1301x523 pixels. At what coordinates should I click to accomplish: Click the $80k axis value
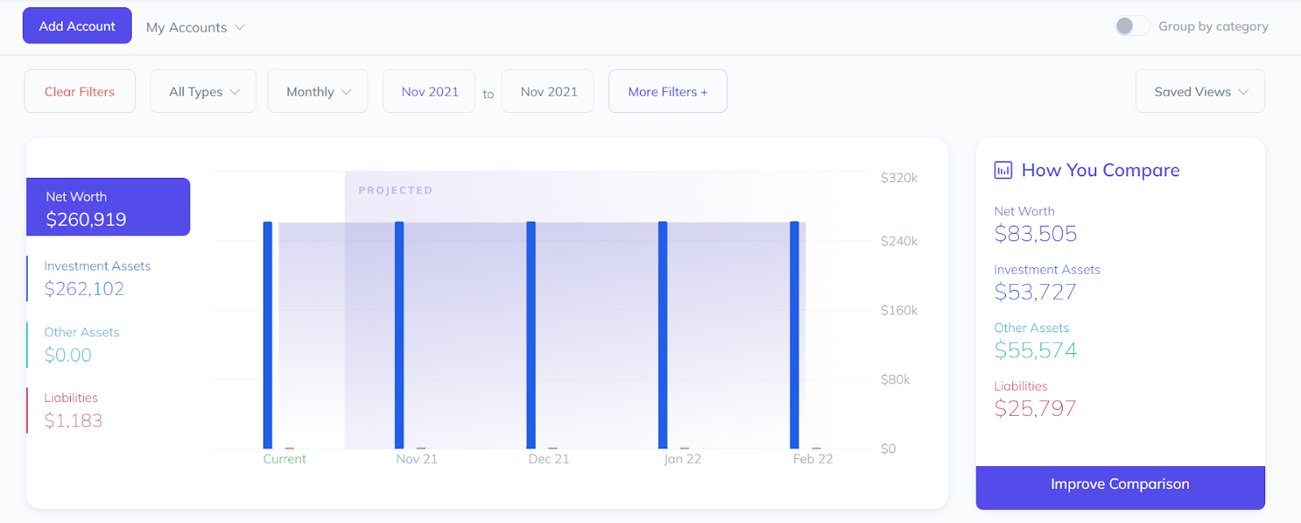pyautogui.click(x=895, y=379)
